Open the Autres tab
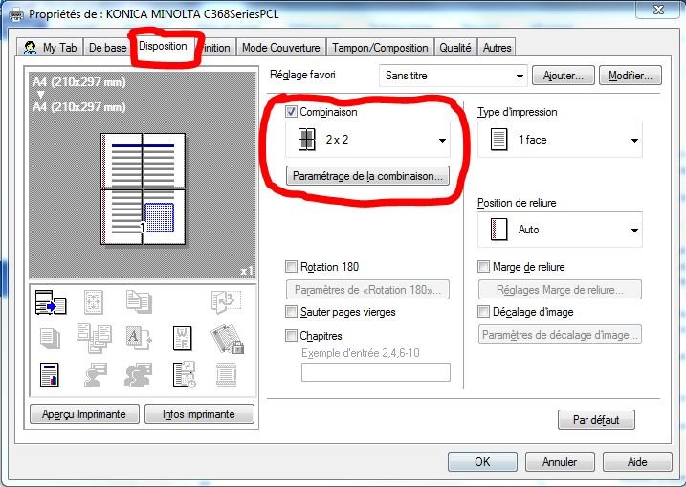This screenshot has width=686, height=487. click(497, 47)
